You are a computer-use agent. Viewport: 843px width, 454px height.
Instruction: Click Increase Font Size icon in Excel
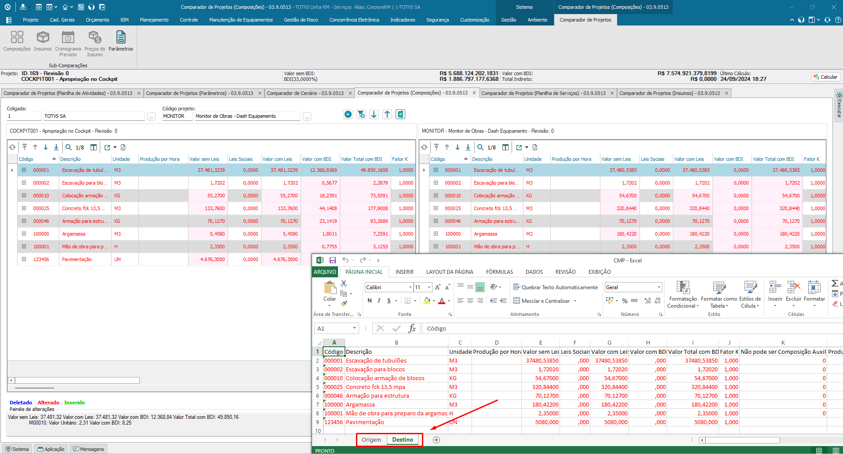(438, 287)
